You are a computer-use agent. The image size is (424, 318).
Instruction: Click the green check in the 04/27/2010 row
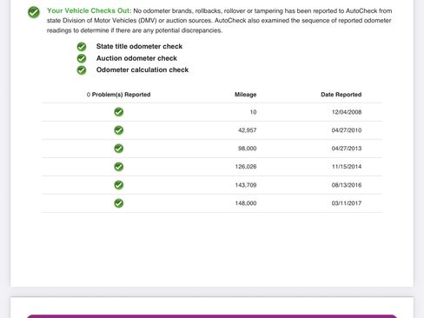(119, 130)
